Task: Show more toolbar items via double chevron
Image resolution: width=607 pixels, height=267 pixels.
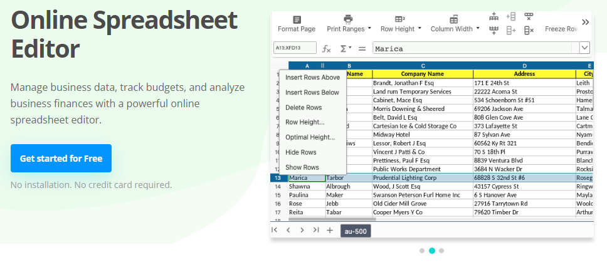Action: point(585,22)
